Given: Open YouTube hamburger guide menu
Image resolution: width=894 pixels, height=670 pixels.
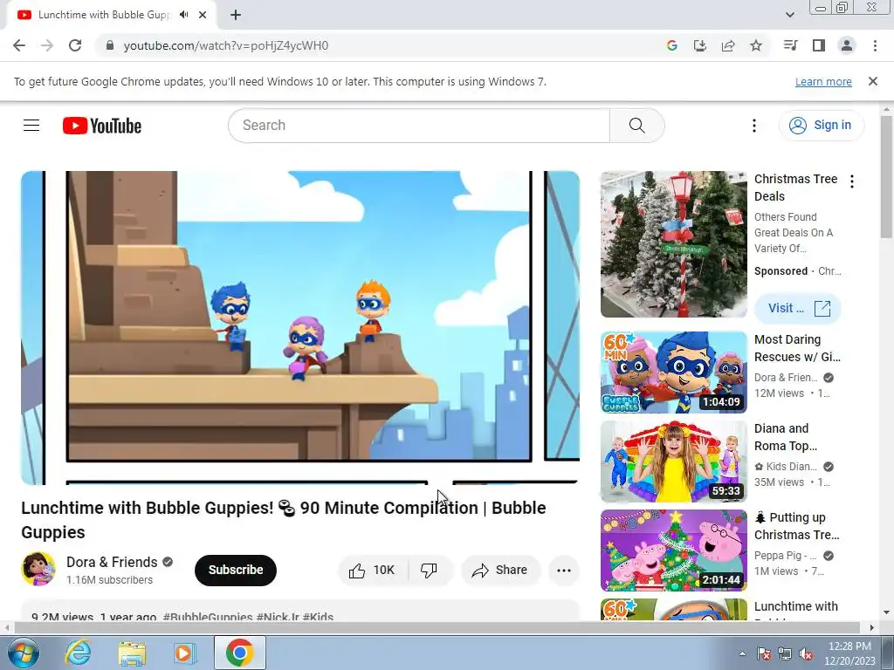Looking at the screenshot, I should (31, 126).
